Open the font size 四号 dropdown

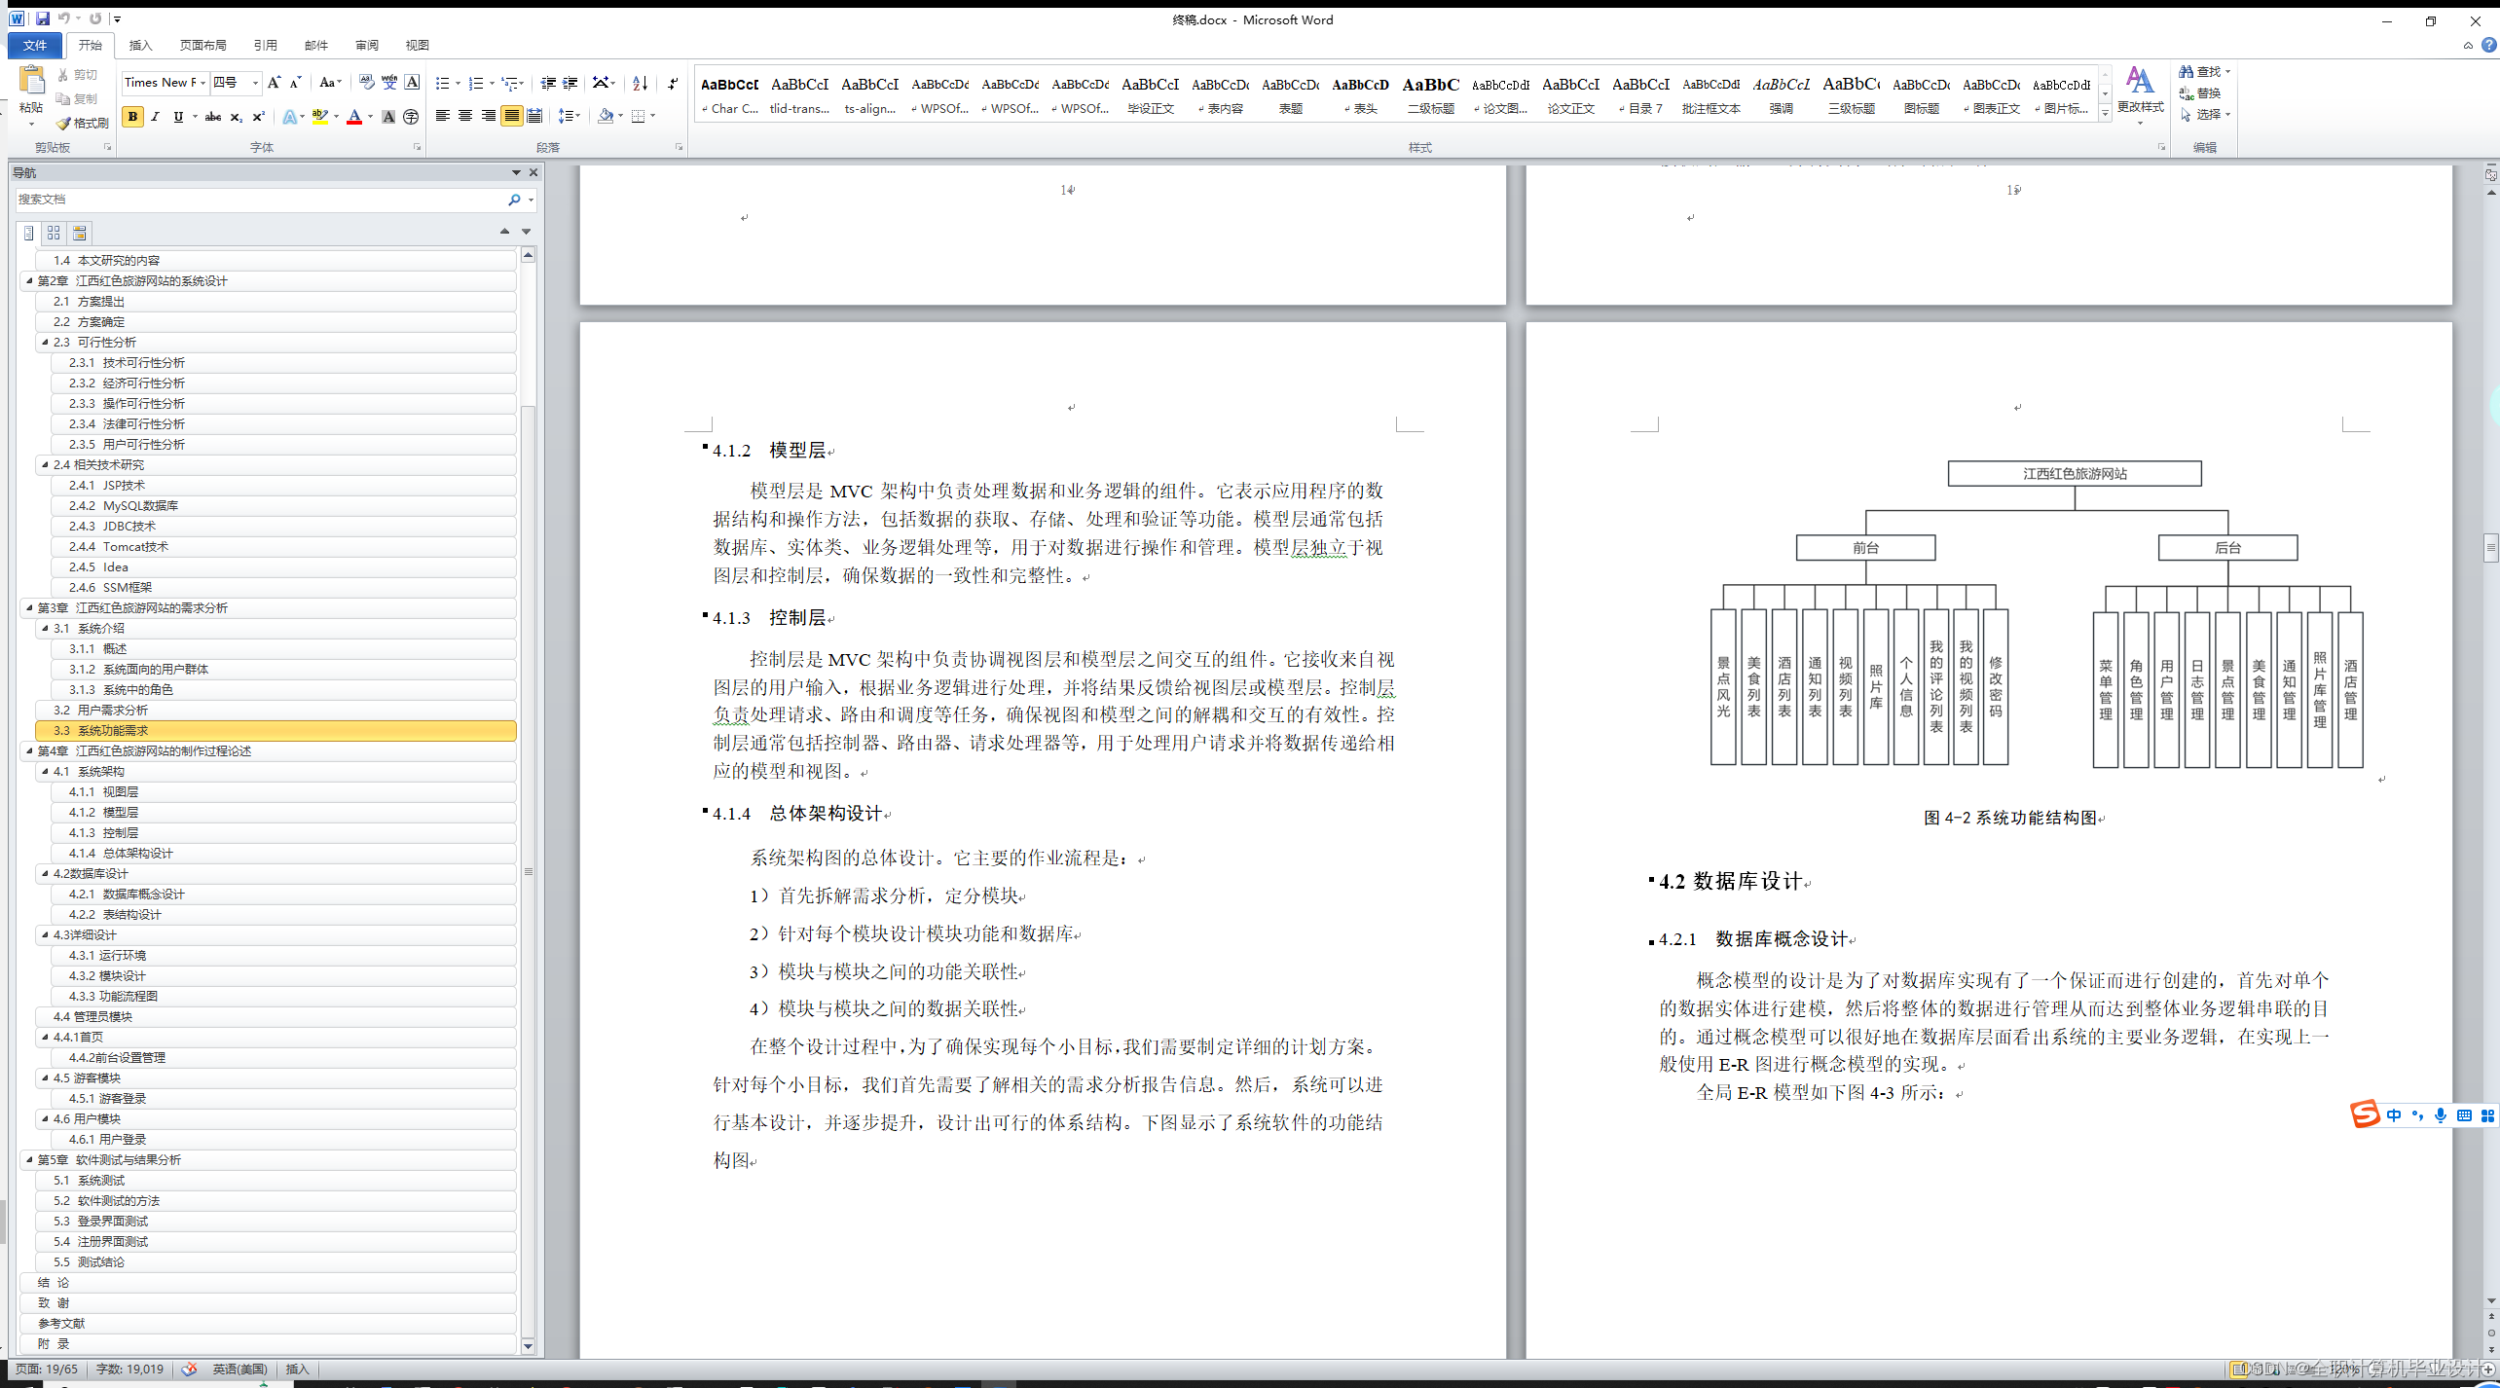tap(255, 83)
